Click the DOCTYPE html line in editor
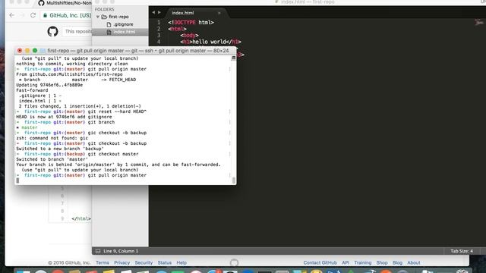The width and height of the screenshot is (486, 273). [191, 22]
